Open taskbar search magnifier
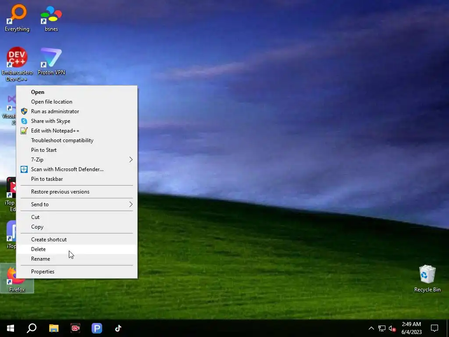The height and width of the screenshot is (337, 449). 32,328
